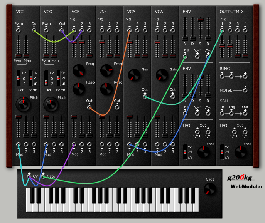This screenshot has width=265, height=223.
Task: Click first VCA Gain knob
Action: click(134, 75)
